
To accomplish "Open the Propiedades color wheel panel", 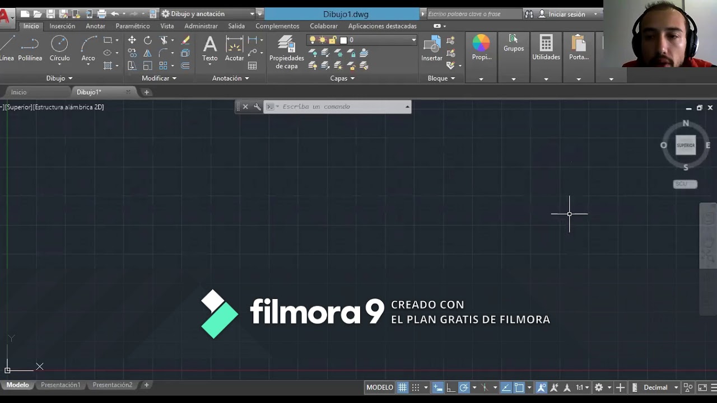I will click(x=481, y=48).
